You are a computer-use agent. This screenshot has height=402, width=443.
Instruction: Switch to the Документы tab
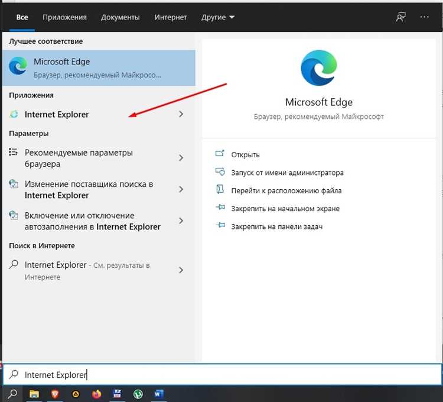[120, 17]
